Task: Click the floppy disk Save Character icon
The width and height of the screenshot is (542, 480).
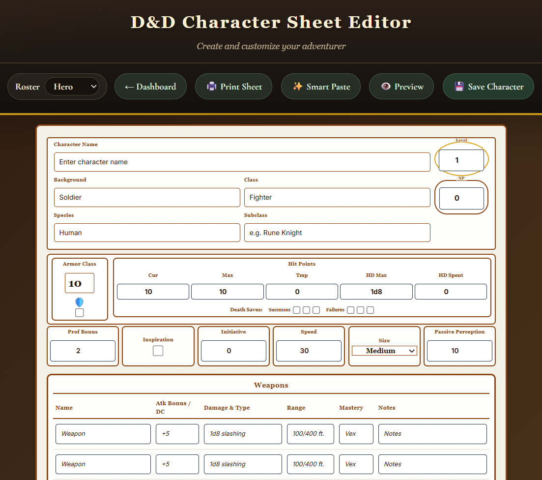Action: (459, 87)
